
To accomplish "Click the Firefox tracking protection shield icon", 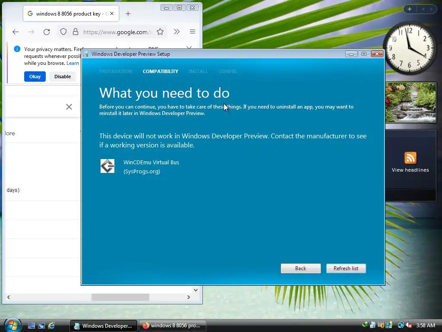I will pyautogui.click(x=63, y=32).
